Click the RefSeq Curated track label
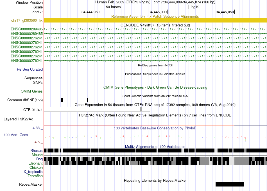Image resolution: width=267 pixels, height=191 pixels. (30, 69)
